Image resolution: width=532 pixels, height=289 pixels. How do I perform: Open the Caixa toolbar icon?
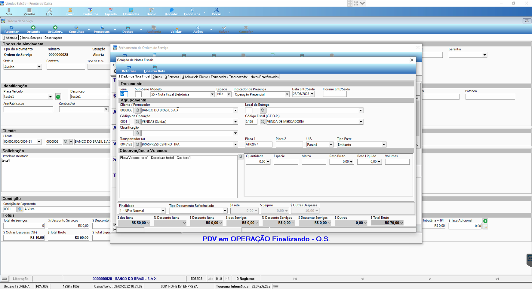70,12
